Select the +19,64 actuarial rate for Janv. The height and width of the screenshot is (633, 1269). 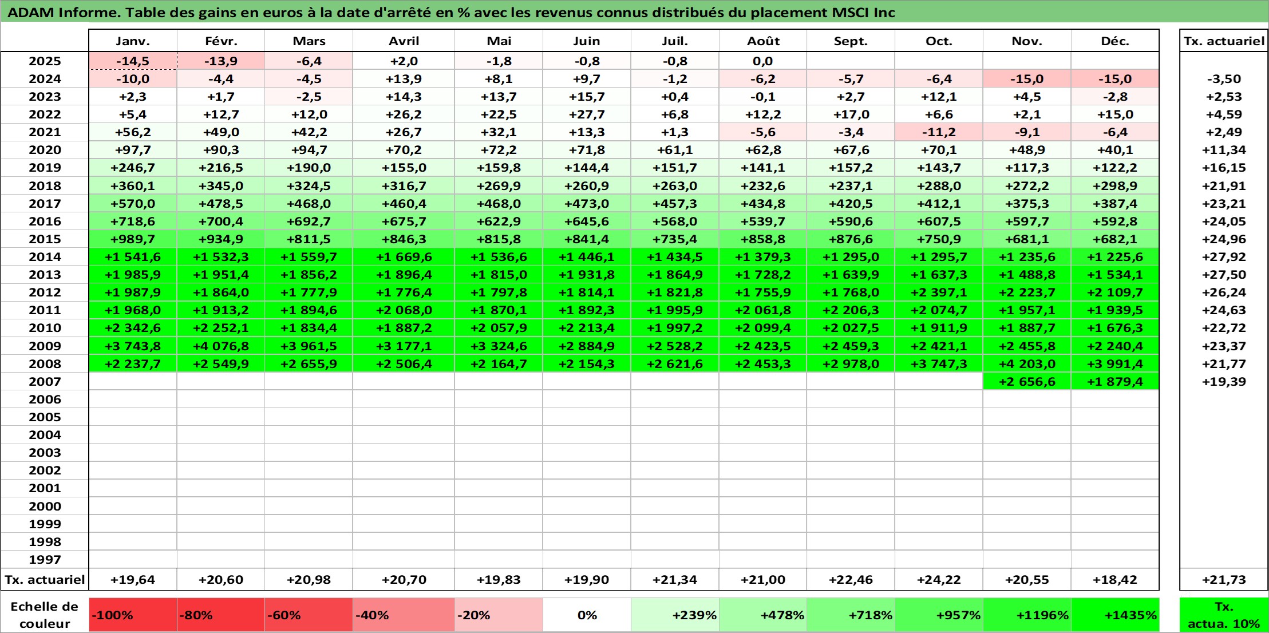133,580
